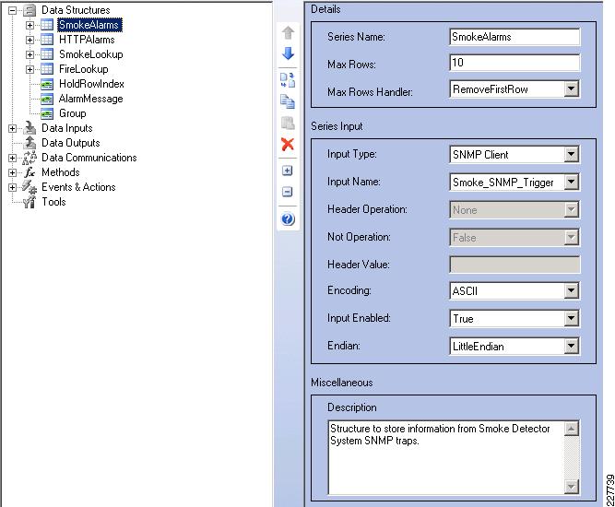Select the HTTPAlarms tree item
The image size is (615, 507).
[87, 40]
